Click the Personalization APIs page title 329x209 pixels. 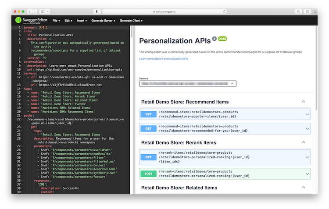pyautogui.click(x=175, y=41)
